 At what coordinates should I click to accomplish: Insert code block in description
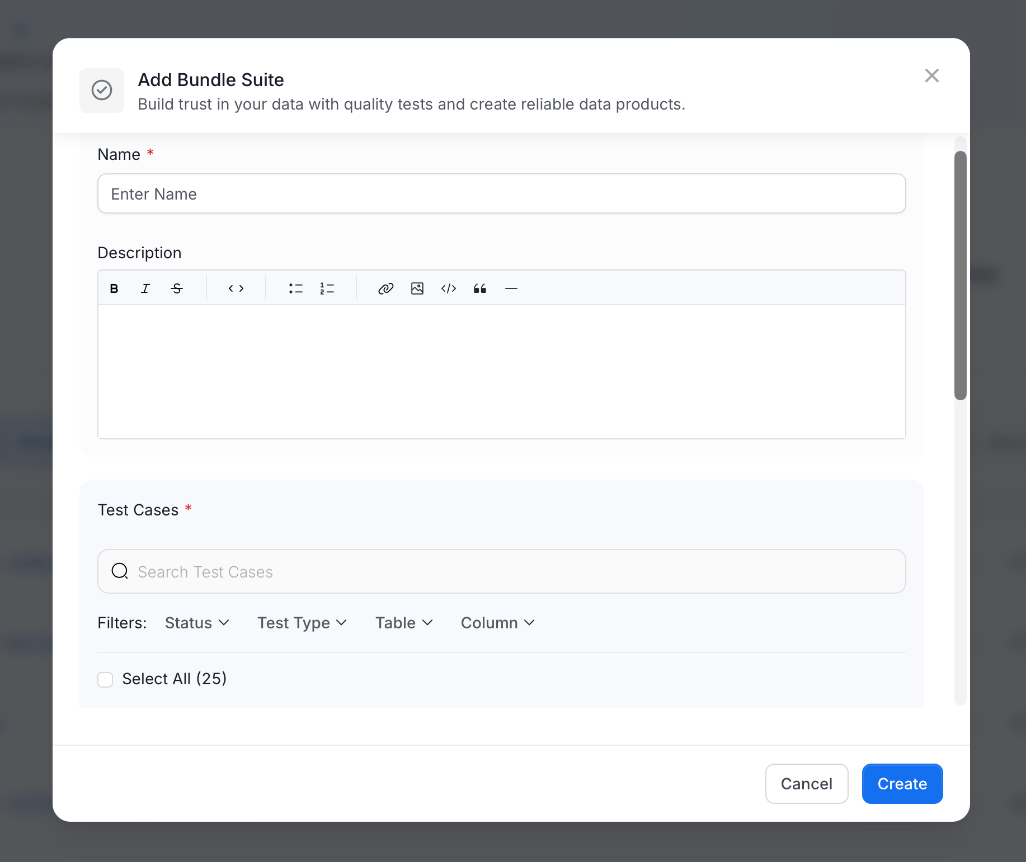click(x=449, y=288)
